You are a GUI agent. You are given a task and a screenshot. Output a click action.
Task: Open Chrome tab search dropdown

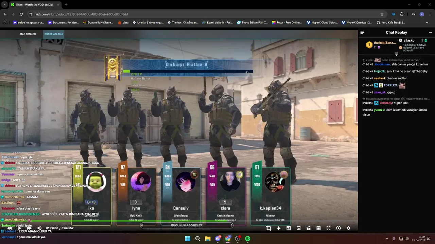click(4, 4)
